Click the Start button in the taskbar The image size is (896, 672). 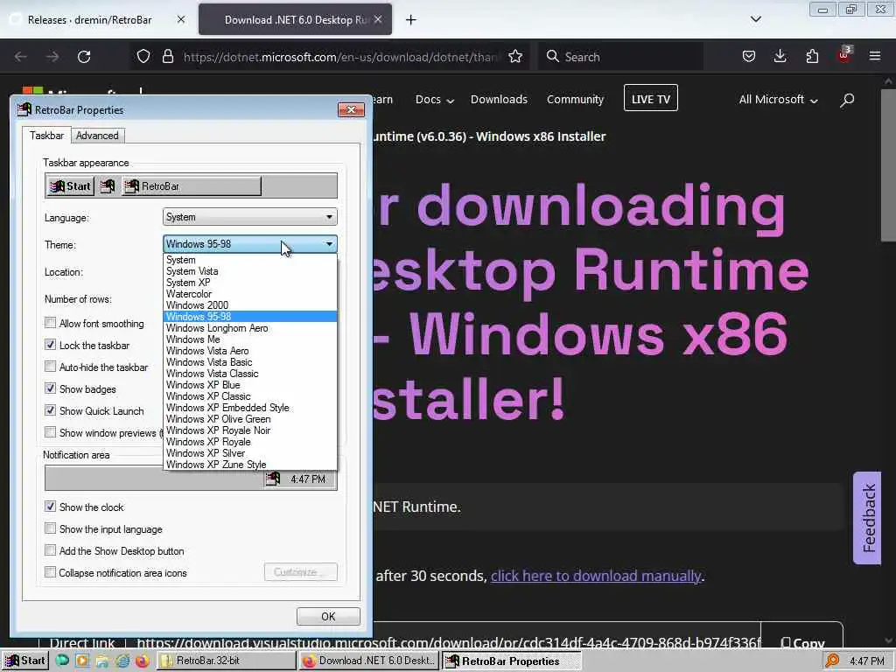tap(25, 661)
